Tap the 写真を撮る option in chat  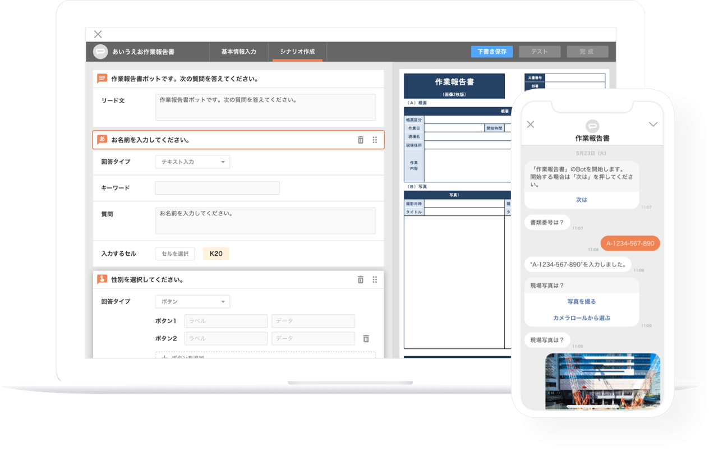point(581,302)
